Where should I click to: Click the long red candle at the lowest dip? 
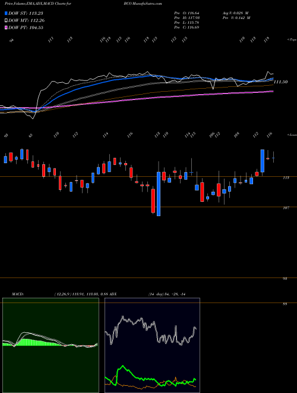[153, 201]
